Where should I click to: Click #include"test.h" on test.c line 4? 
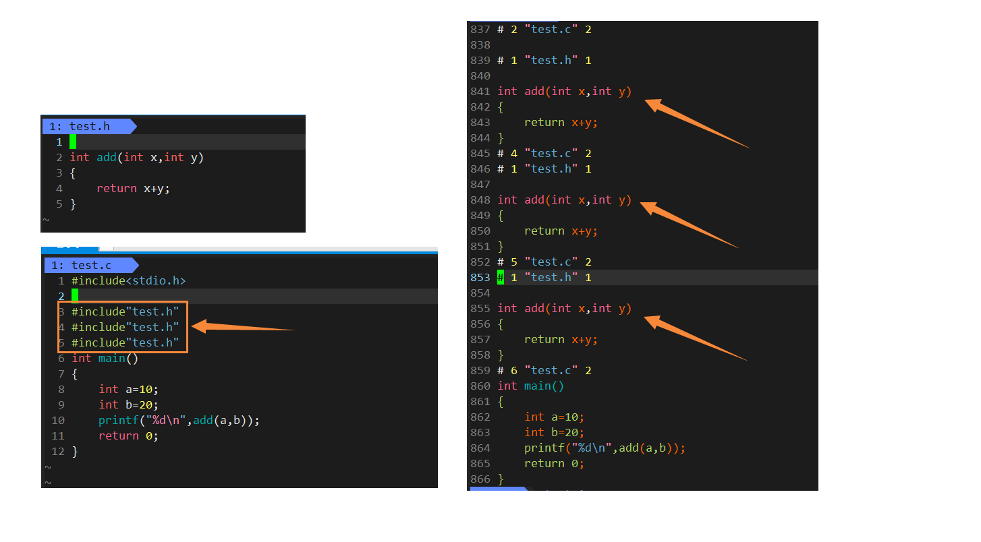(x=125, y=327)
